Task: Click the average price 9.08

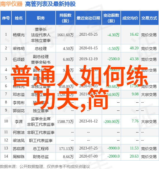Action: click(x=135, y=94)
